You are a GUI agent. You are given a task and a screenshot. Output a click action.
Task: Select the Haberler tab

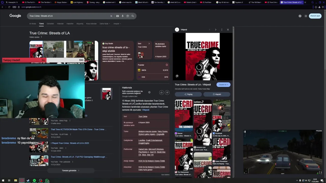point(70,24)
